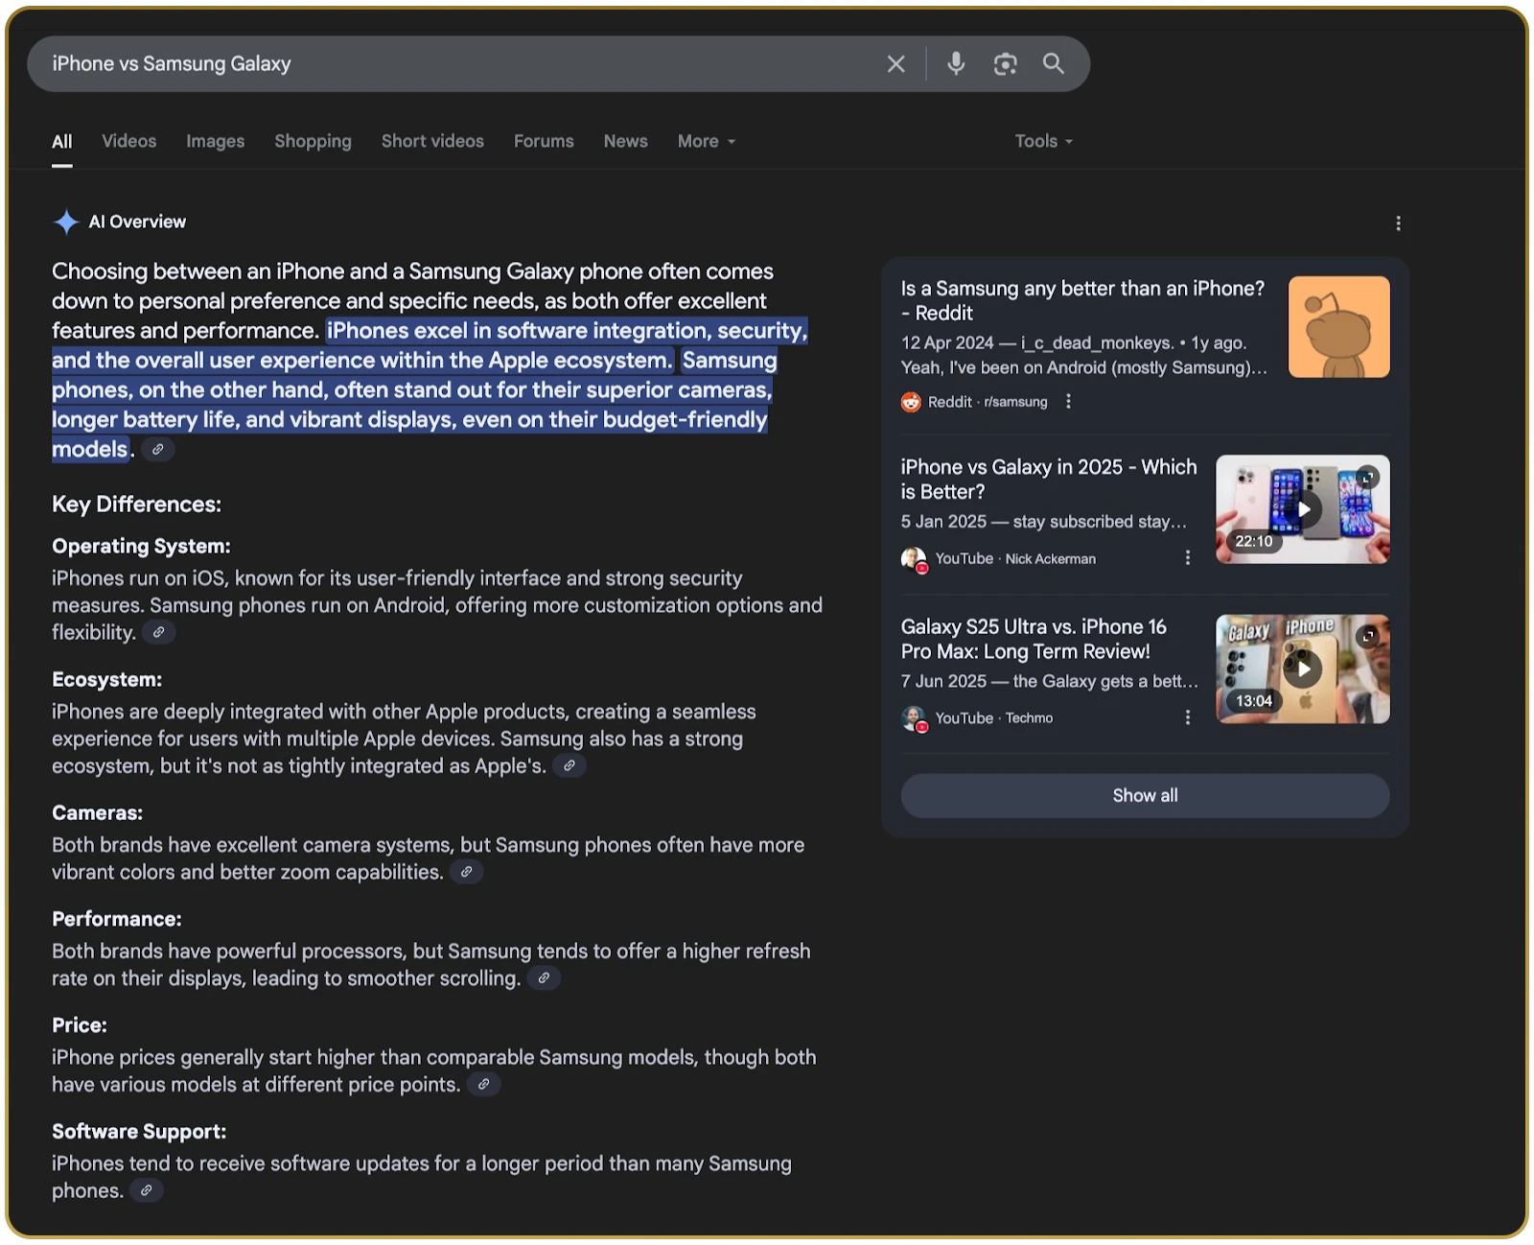This screenshot has height=1245, width=1534.
Task: Open AI Overview three-dot options menu
Action: 1398,223
